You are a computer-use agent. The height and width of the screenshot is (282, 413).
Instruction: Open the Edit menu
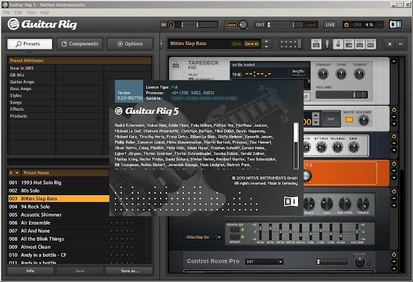click(18, 12)
